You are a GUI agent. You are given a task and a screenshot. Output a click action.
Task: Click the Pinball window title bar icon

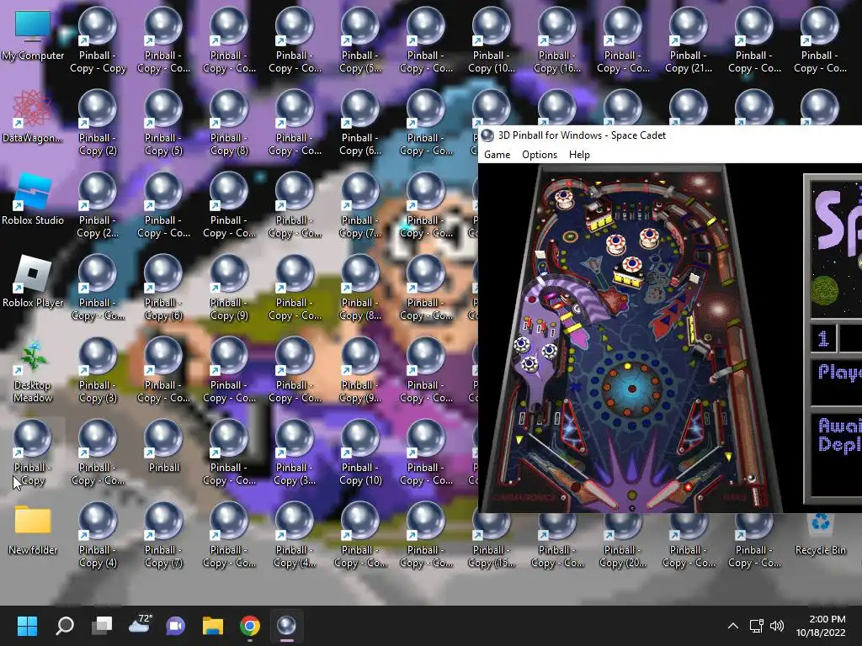(x=487, y=135)
